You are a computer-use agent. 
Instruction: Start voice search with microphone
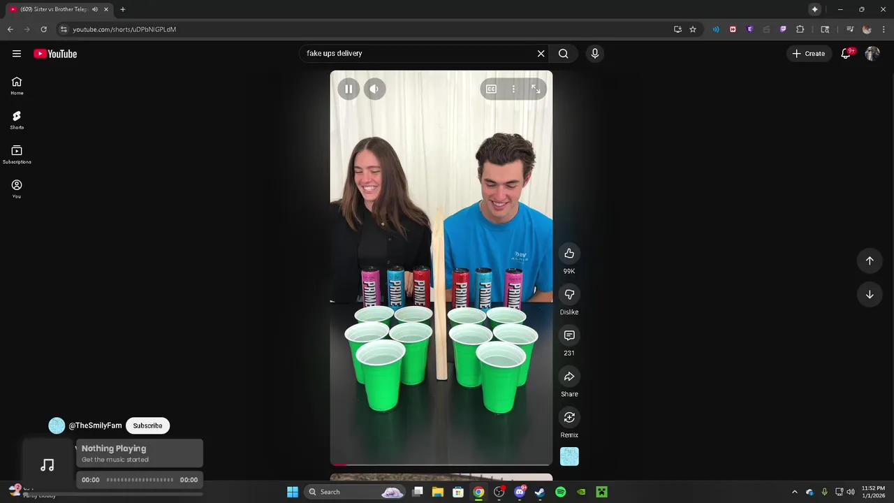click(595, 53)
